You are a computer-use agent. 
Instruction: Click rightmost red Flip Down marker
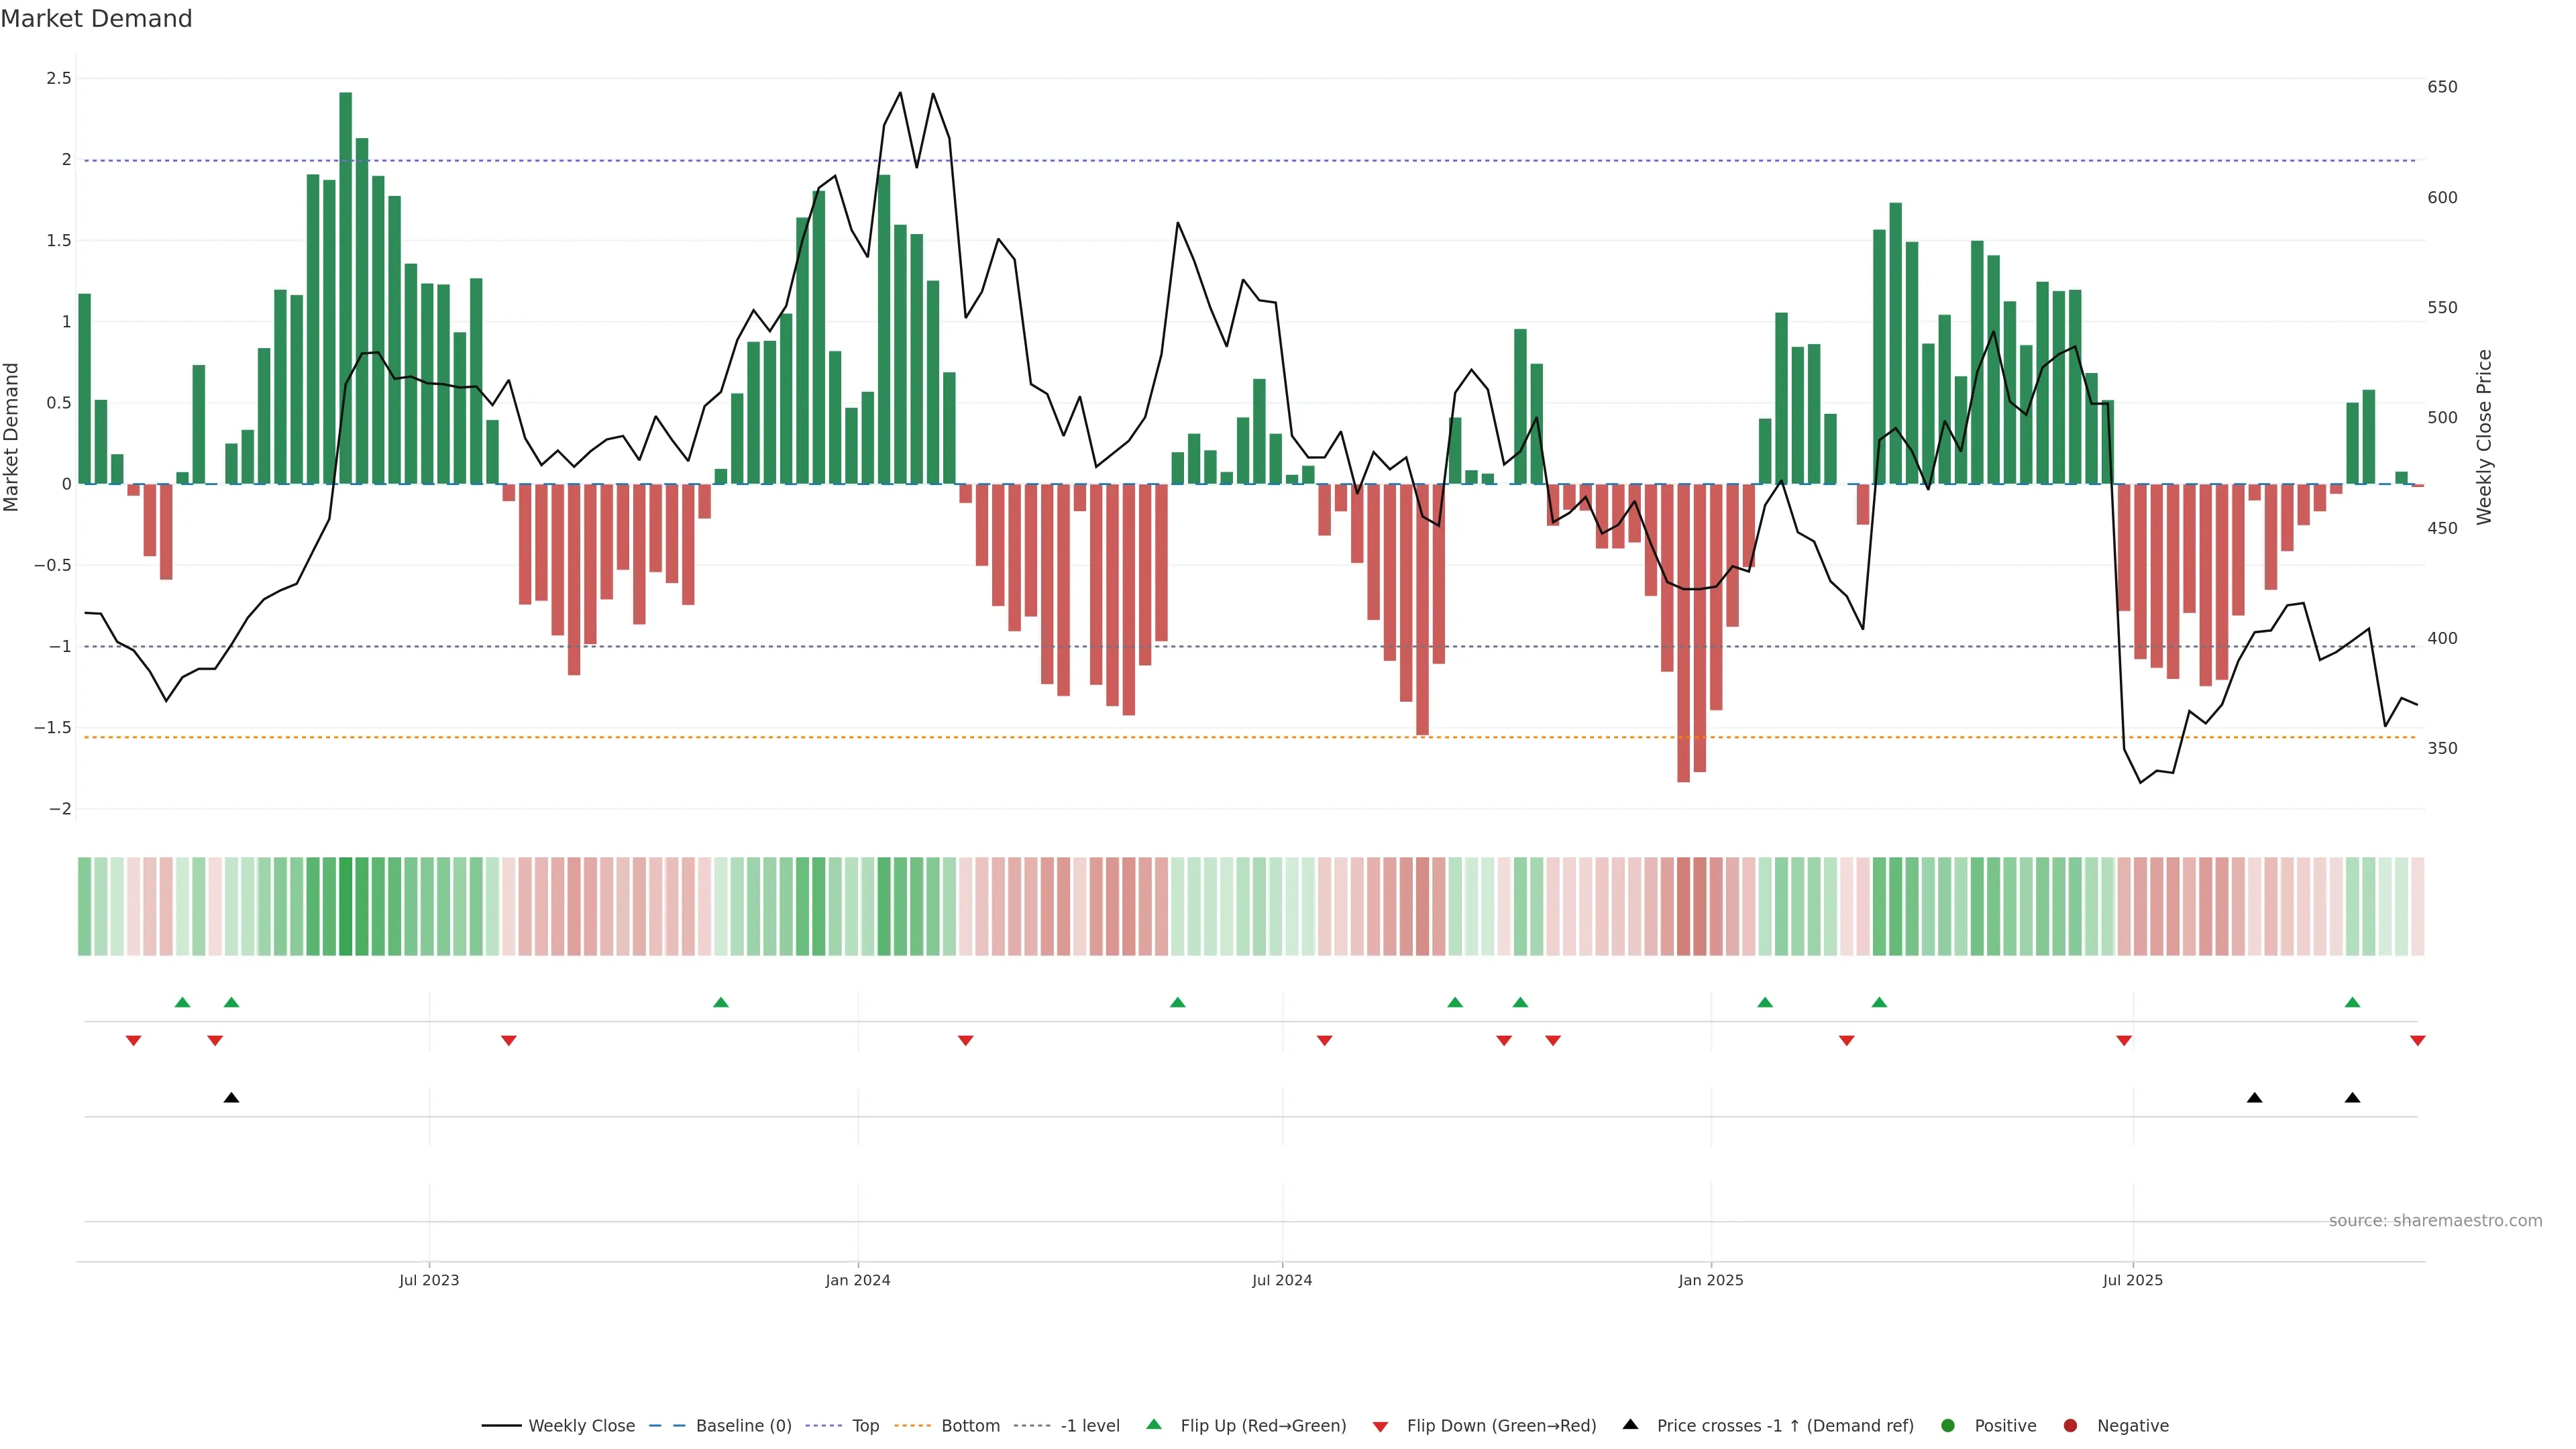(x=2417, y=1041)
